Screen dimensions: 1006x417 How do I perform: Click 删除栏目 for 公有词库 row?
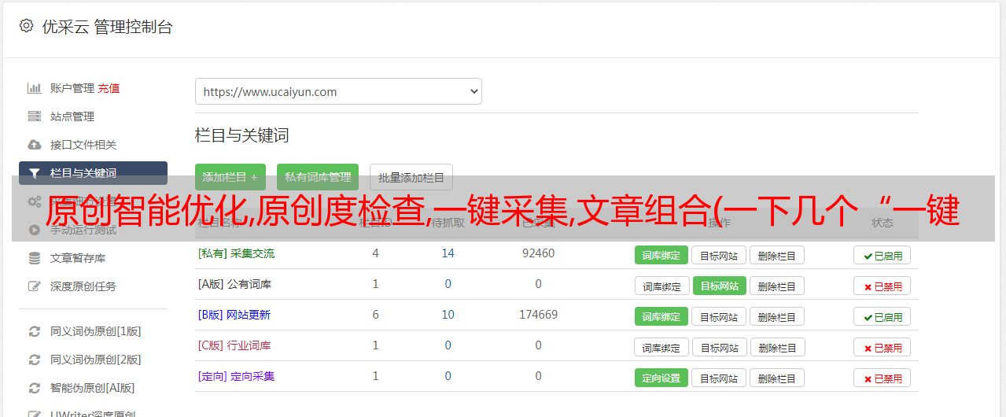click(x=776, y=286)
